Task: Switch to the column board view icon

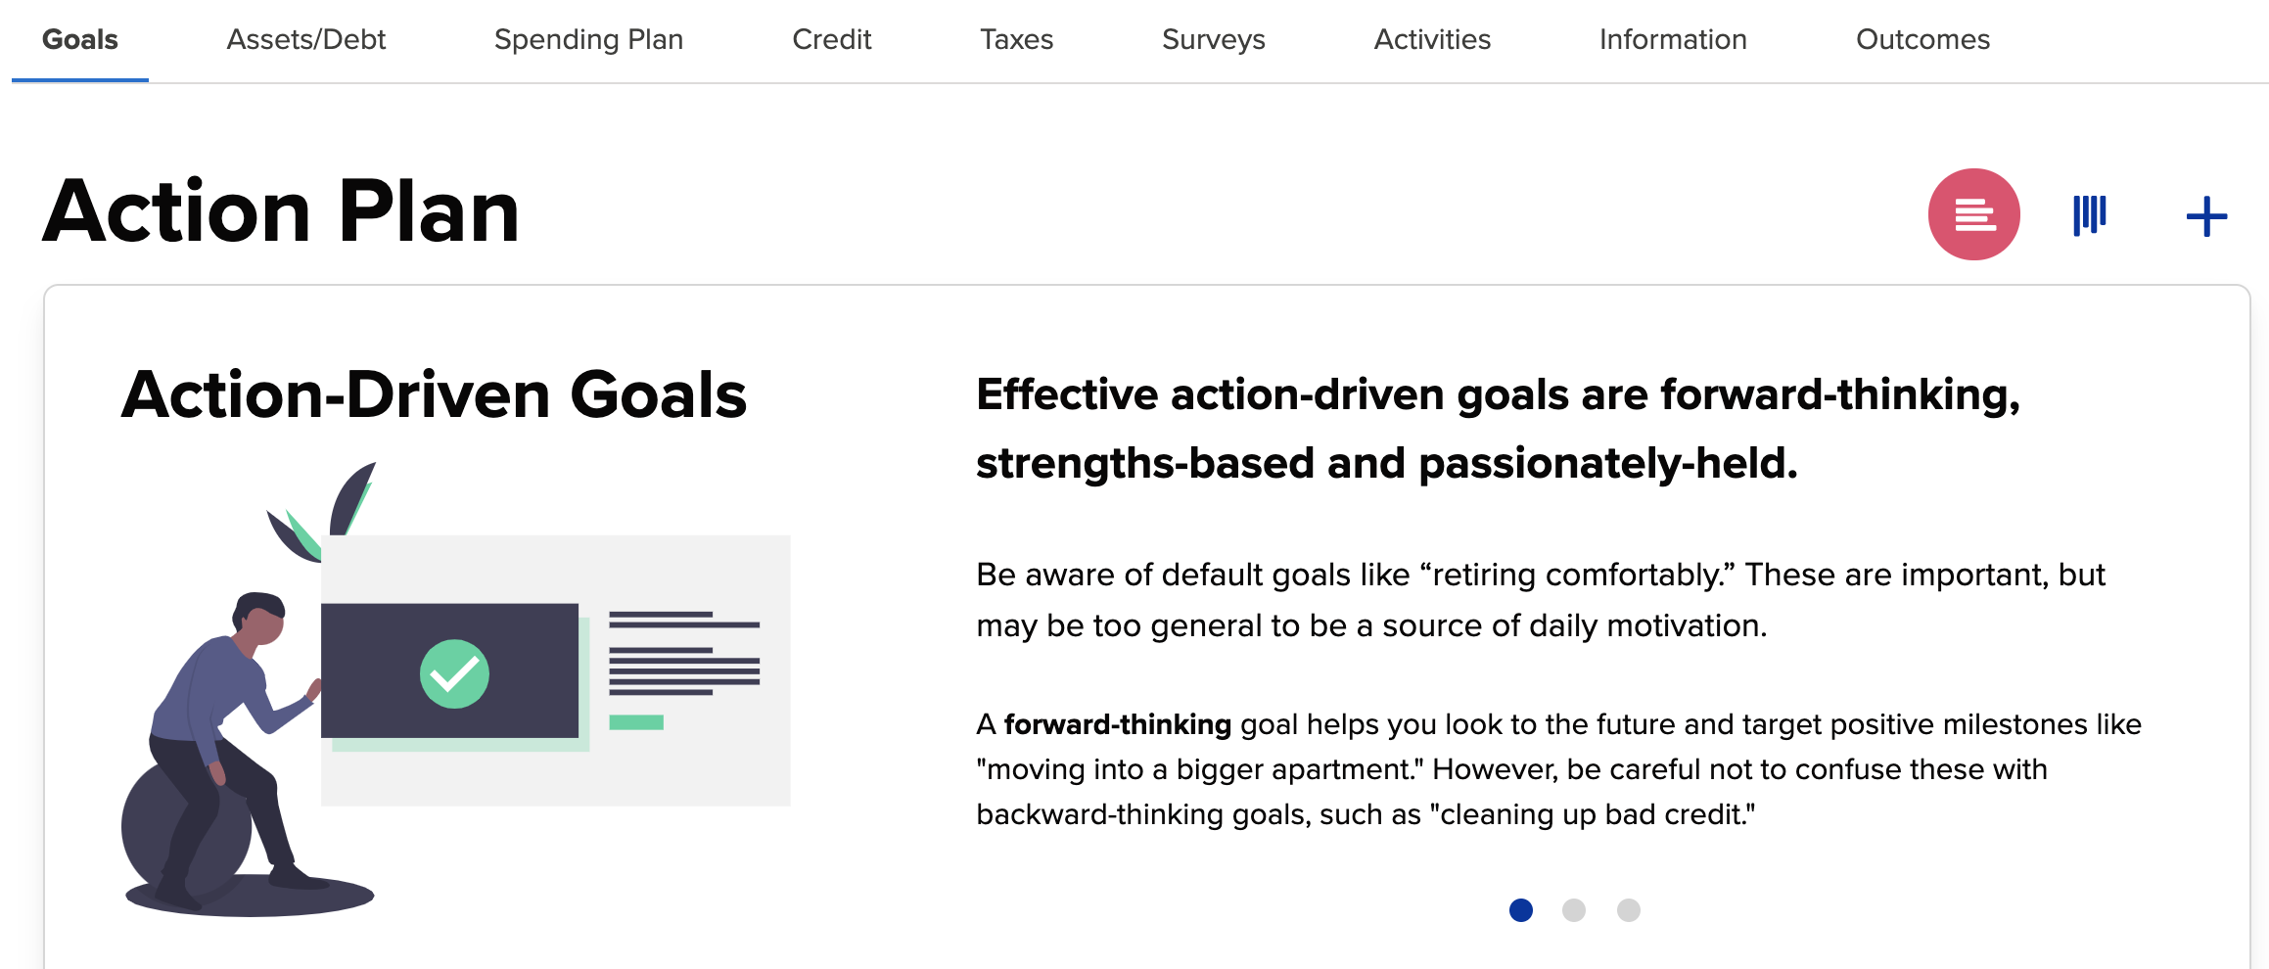Action: click(2089, 215)
